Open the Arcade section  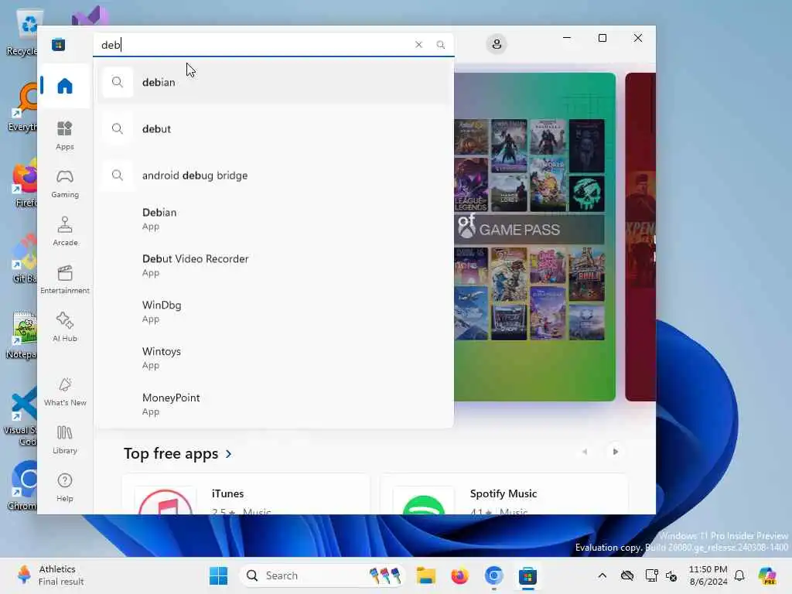(65, 231)
